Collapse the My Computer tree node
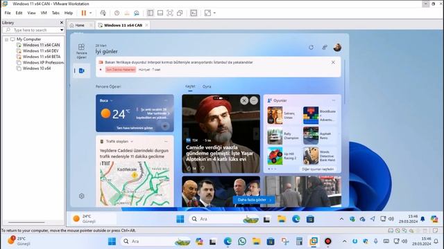 6,39
